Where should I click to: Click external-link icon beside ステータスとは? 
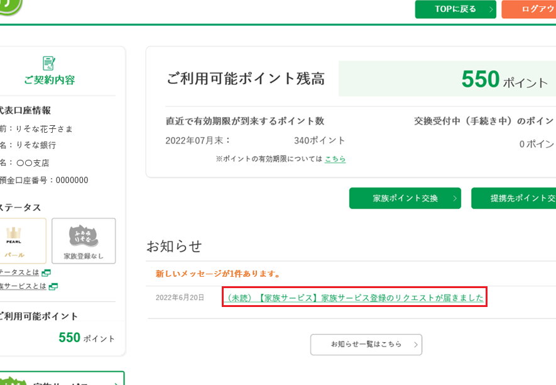click(x=46, y=272)
